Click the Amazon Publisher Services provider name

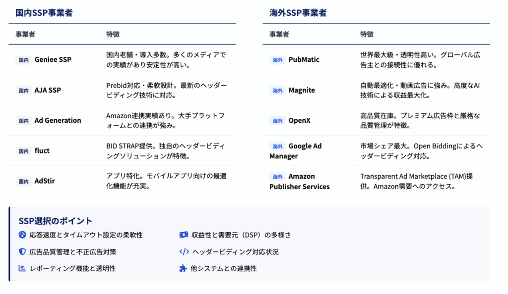click(x=299, y=181)
